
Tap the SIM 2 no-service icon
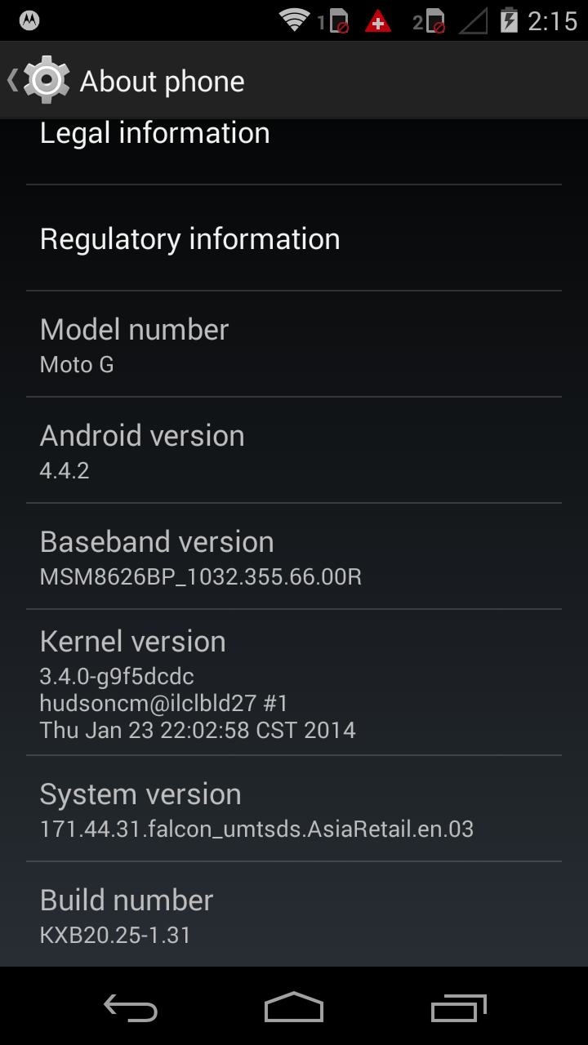(430, 21)
